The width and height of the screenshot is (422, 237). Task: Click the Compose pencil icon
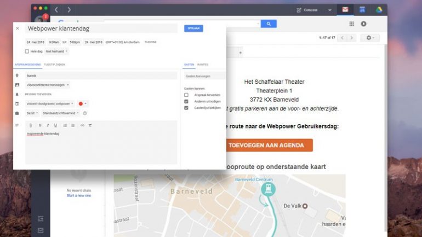(x=299, y=10)
